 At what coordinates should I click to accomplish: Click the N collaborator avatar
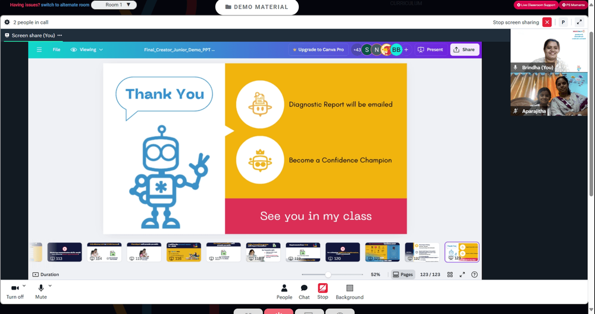(376, 50)
